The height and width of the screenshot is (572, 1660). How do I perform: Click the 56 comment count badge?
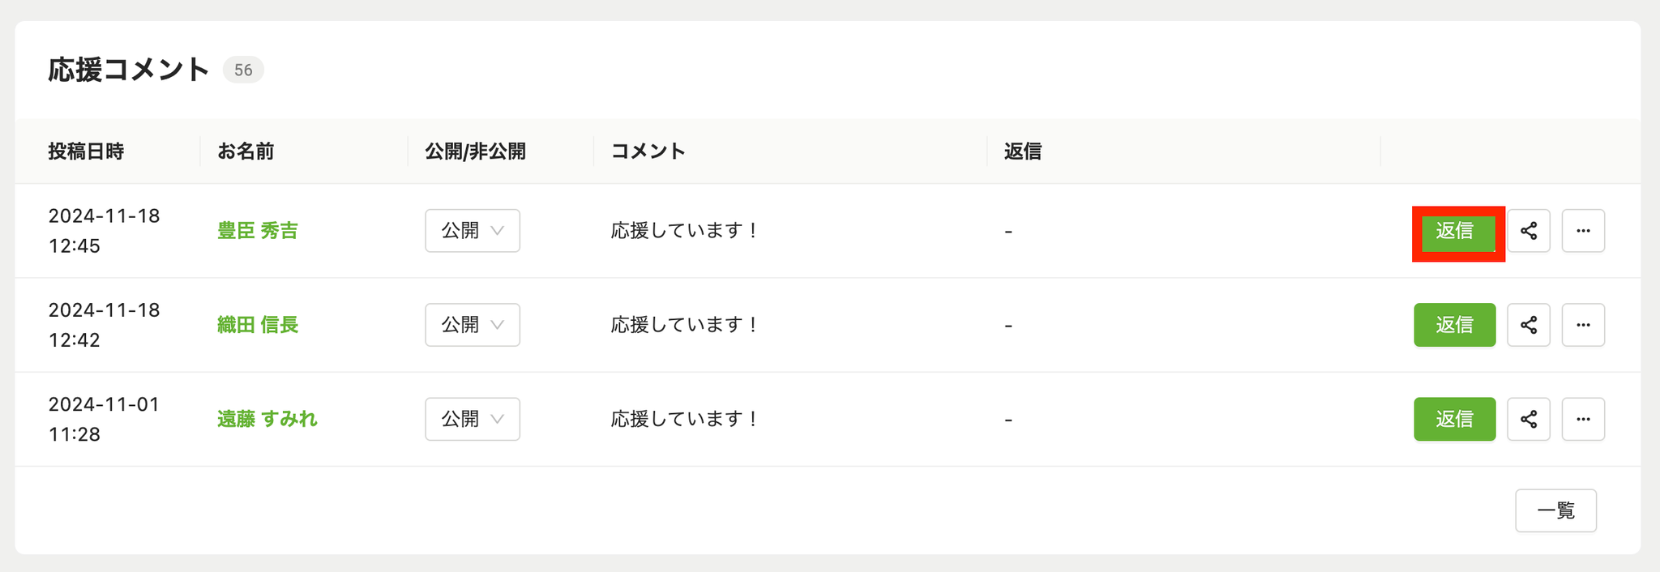(x=243, y=70)
